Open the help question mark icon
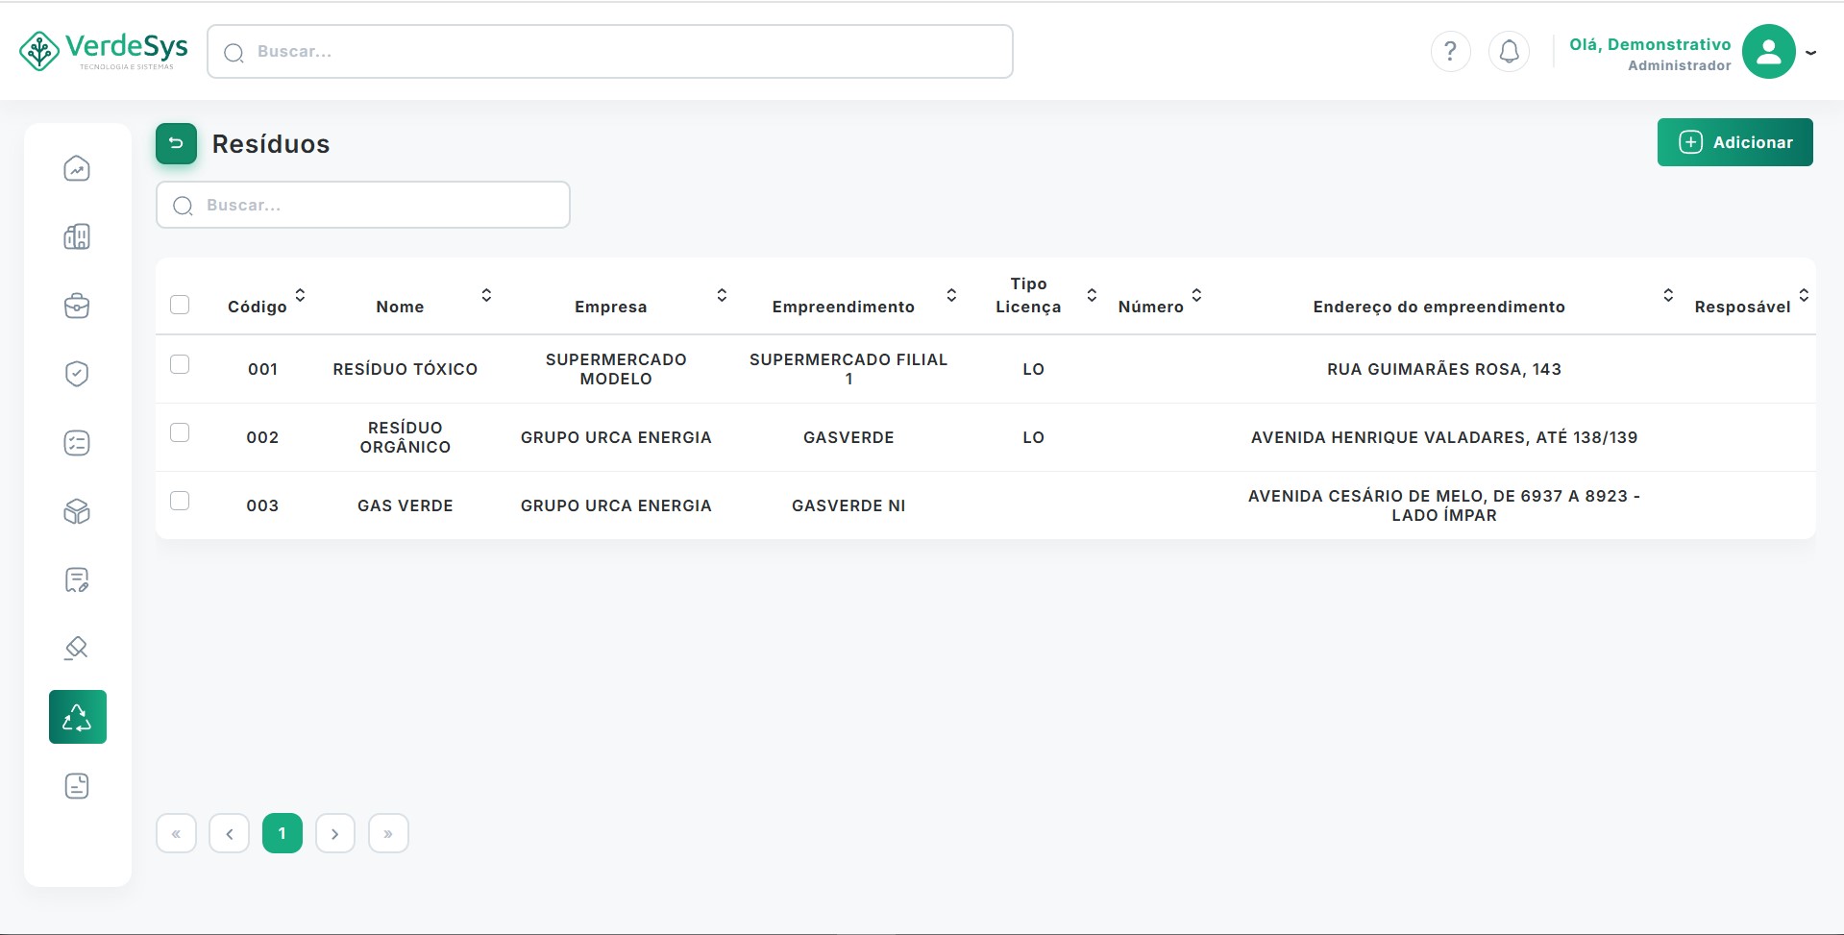The height and width of the screenshot is (935, 1844). click(1450, 51)
